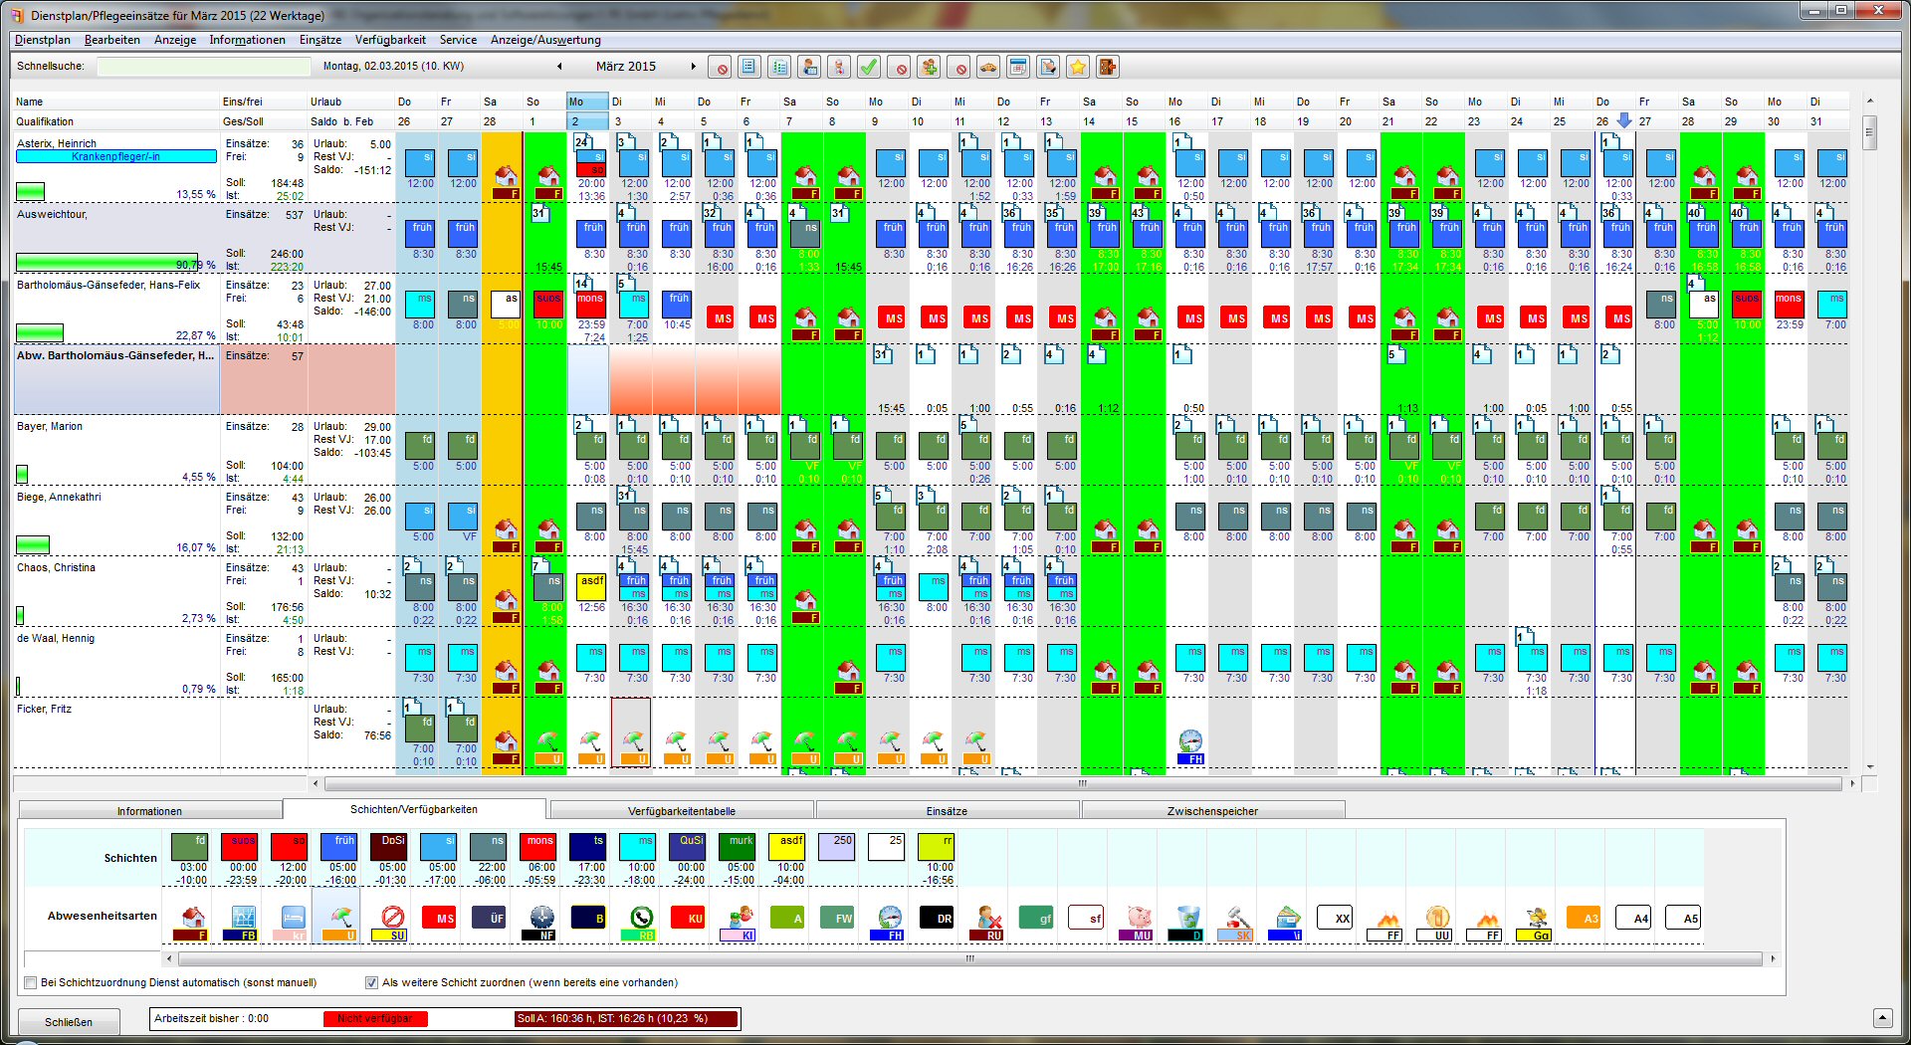Select the house F absence type
This screenshot has height=1045, width=1911.
192,921
